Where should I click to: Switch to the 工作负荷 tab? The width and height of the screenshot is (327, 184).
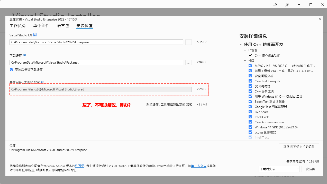point(18,26)
